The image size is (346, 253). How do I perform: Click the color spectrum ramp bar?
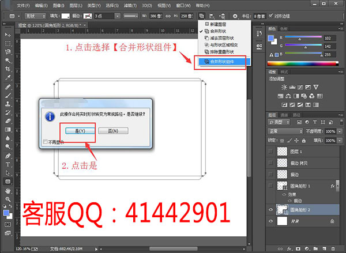[x=303, y=64]
